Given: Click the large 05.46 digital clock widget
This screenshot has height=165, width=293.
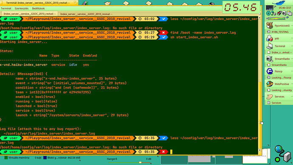Looking at the screenshot, I should pos(241,8).
